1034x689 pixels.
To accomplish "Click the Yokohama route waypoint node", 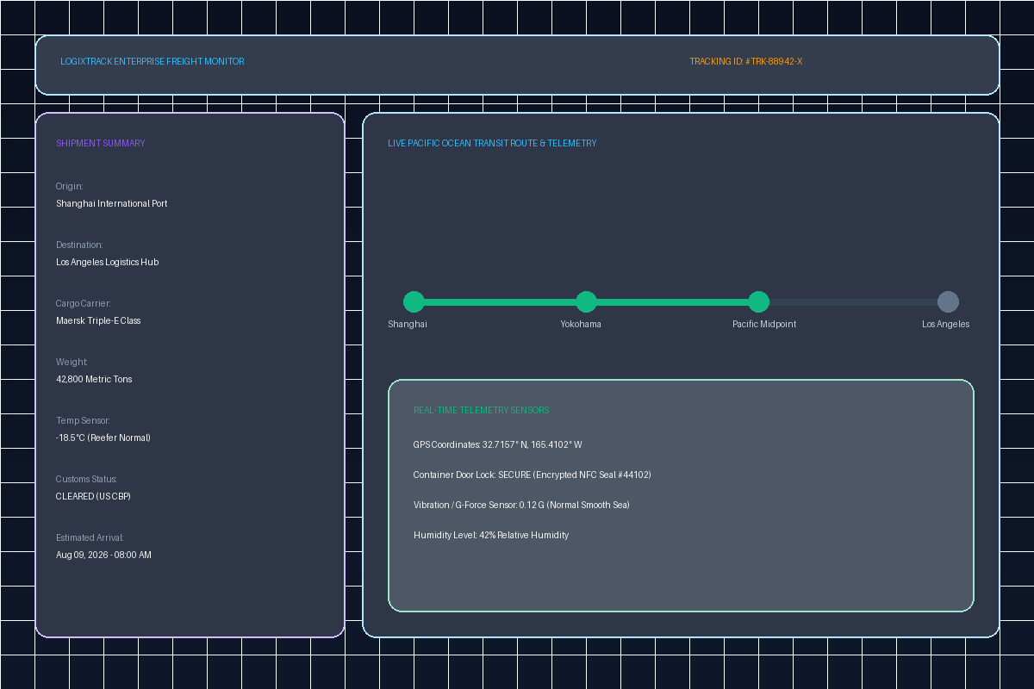I will coord(586,301).
